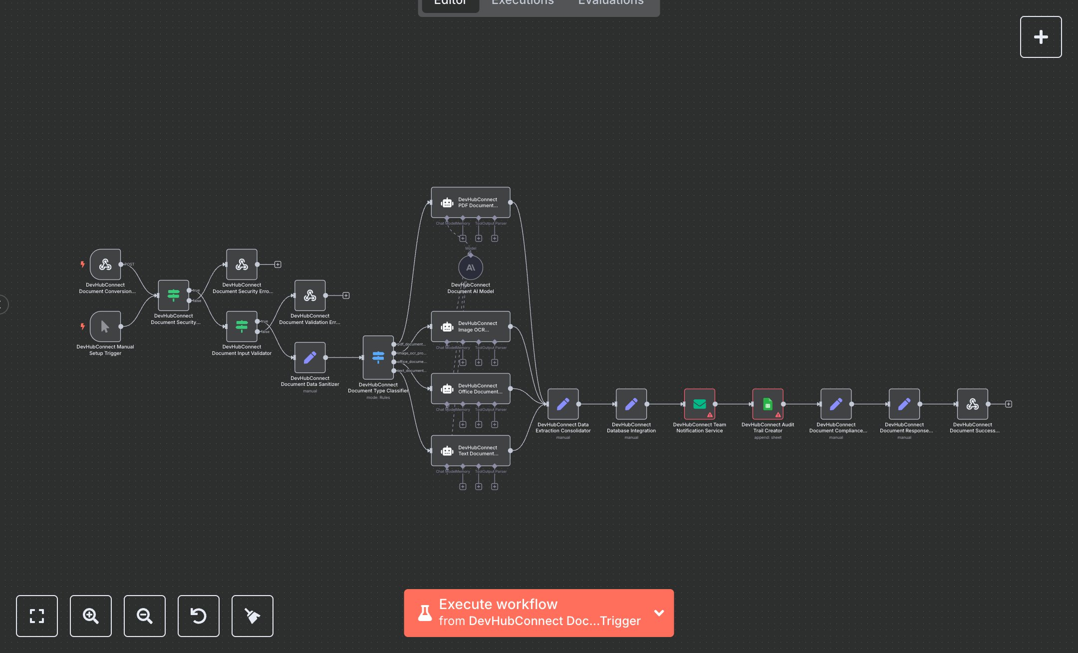
Task: Click the zoom out magnifier icon
Action: 145,616
